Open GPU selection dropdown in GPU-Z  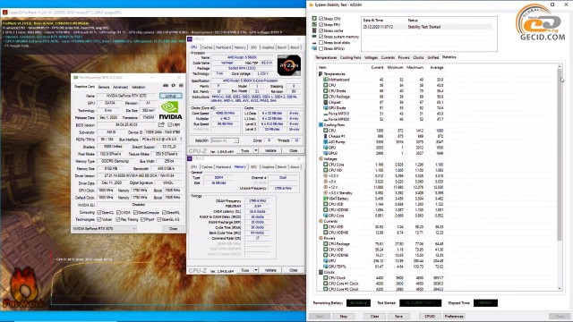pyautogui.click(x=105, y=229)
